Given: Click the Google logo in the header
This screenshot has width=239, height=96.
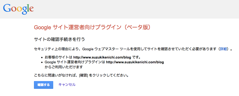Looking at the screenshot, I should [18, 9].
